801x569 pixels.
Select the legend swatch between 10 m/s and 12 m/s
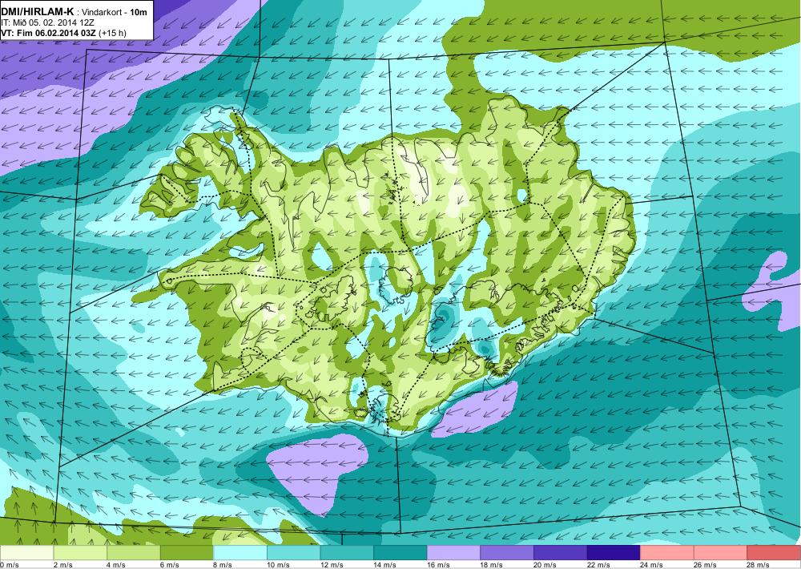[x=294, y=553]
